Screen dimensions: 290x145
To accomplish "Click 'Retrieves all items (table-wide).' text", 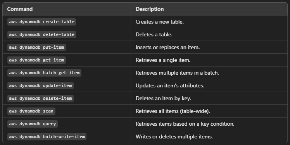I will pyautogui.click(x=173, y=111).
